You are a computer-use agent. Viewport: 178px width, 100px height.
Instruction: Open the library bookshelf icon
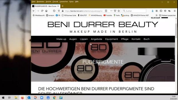point(157,11)
